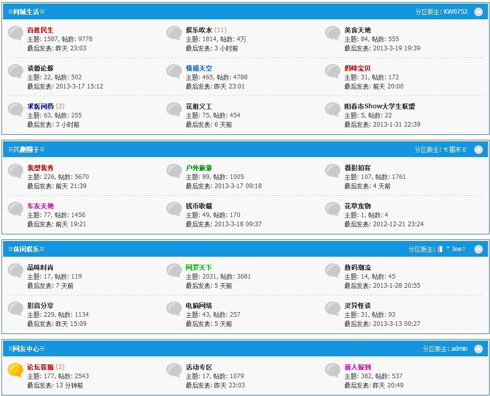Image resolution: width=490 pixels, height=396 pixels.
Task: Open the 阳春市Show大学生联盟 forum
Action: pos(379,106)
